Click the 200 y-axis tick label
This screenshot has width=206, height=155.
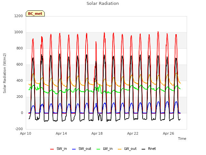(x=20, y=97)
